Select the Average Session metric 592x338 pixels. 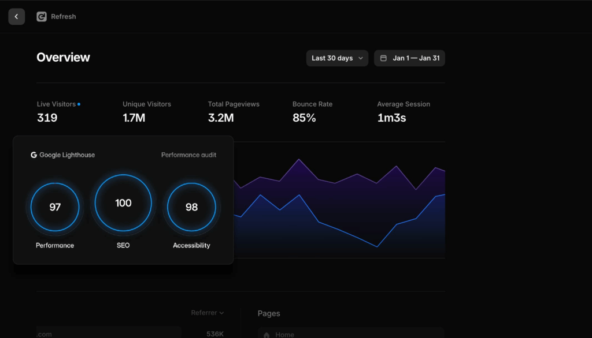point(404,112)
